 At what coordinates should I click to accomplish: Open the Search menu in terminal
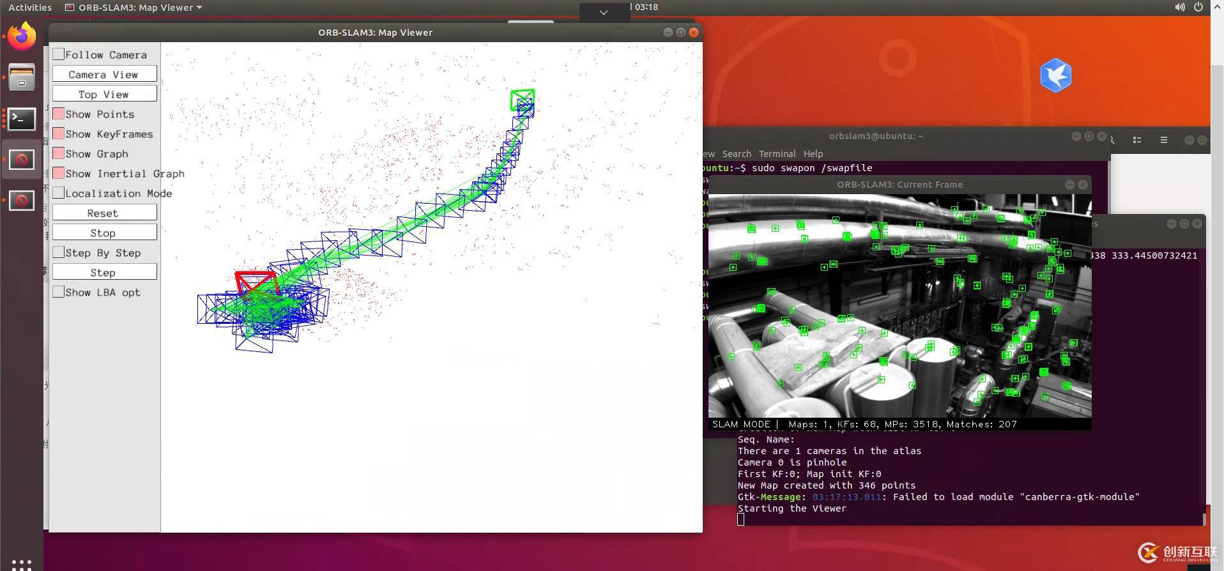(737, 154)
